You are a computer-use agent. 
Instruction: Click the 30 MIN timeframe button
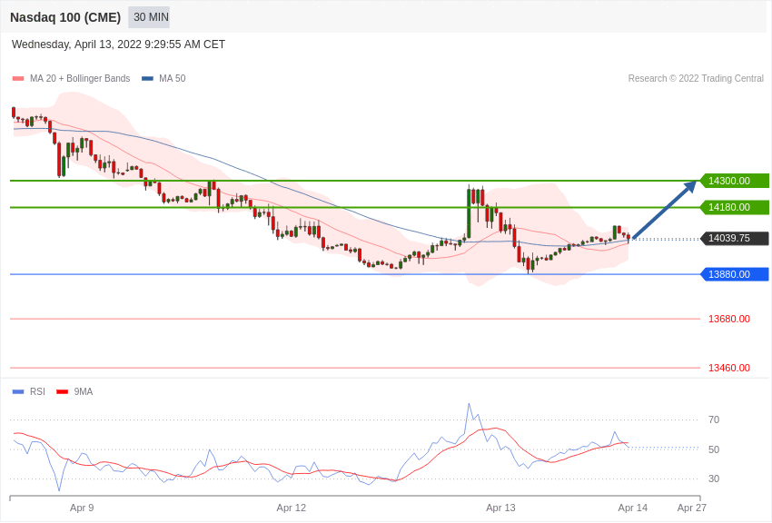tap(149, 17)
